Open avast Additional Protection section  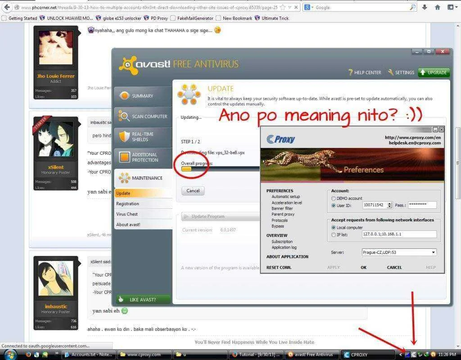coord(143,157)
